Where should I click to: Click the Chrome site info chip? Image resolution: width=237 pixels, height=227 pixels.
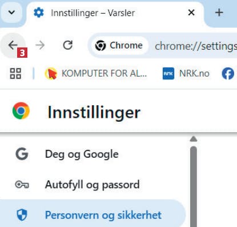(119, 46)
